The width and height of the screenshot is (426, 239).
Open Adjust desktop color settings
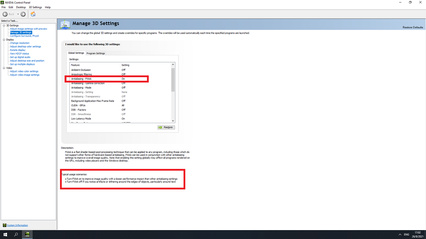(26, 47)
